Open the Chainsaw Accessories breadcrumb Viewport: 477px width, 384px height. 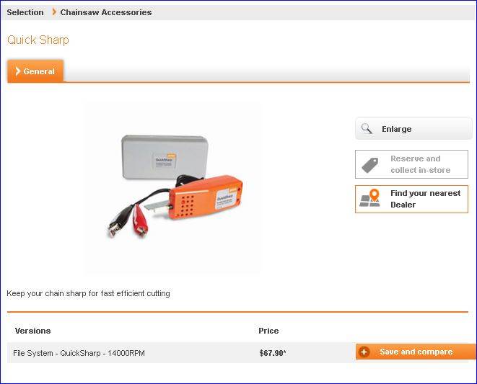[x=106, y=12]
